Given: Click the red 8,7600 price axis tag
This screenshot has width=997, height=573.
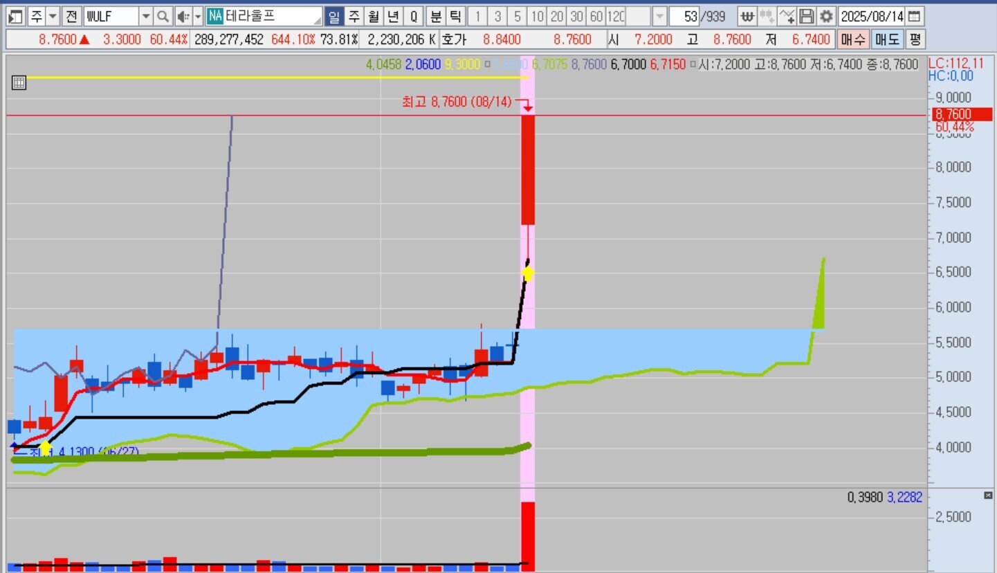Looking at the screenshot, I should pyautogui.click(x=963, y=114).
